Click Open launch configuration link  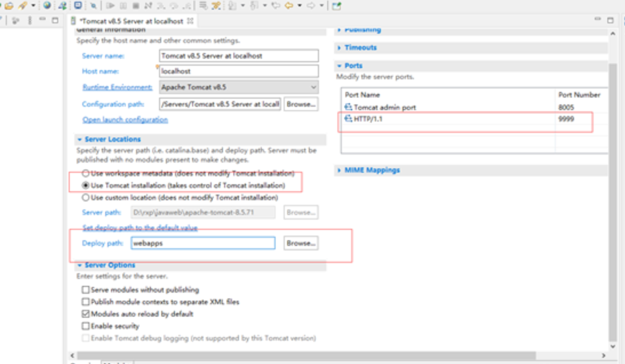click(x=125, y=120)
